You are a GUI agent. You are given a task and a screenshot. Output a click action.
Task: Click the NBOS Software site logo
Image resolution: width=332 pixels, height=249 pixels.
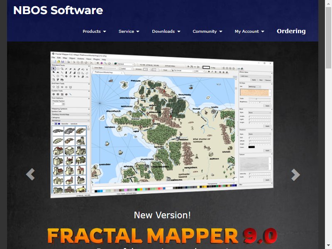(x=58, y=10)
